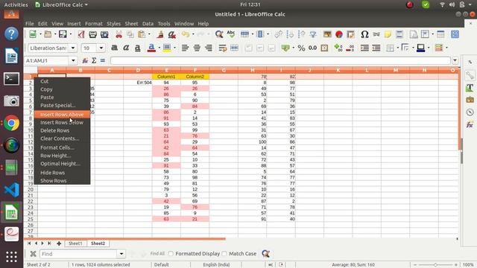Open Function Wizard fx icon
The height and width of the screenshot is (268, 477).
tap(85, 60)
